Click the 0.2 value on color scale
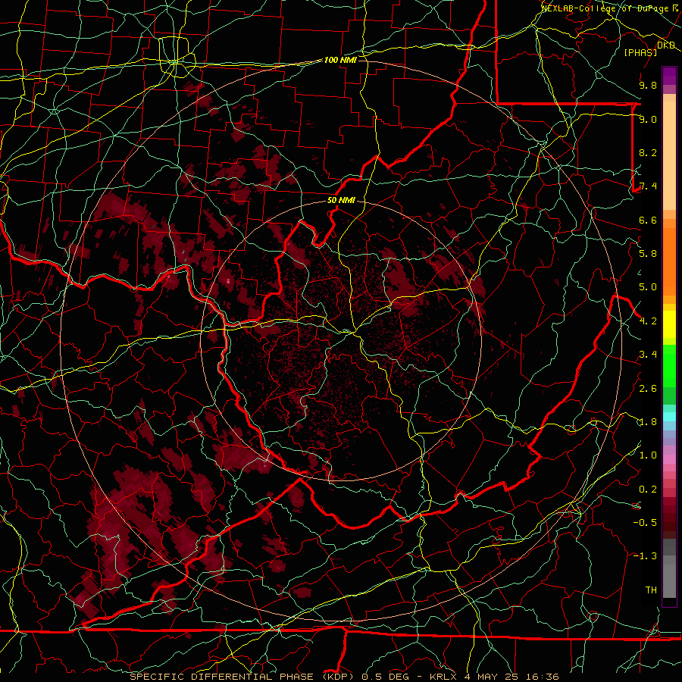This screenshot has height=682, width=682. [x=648, y=490]
